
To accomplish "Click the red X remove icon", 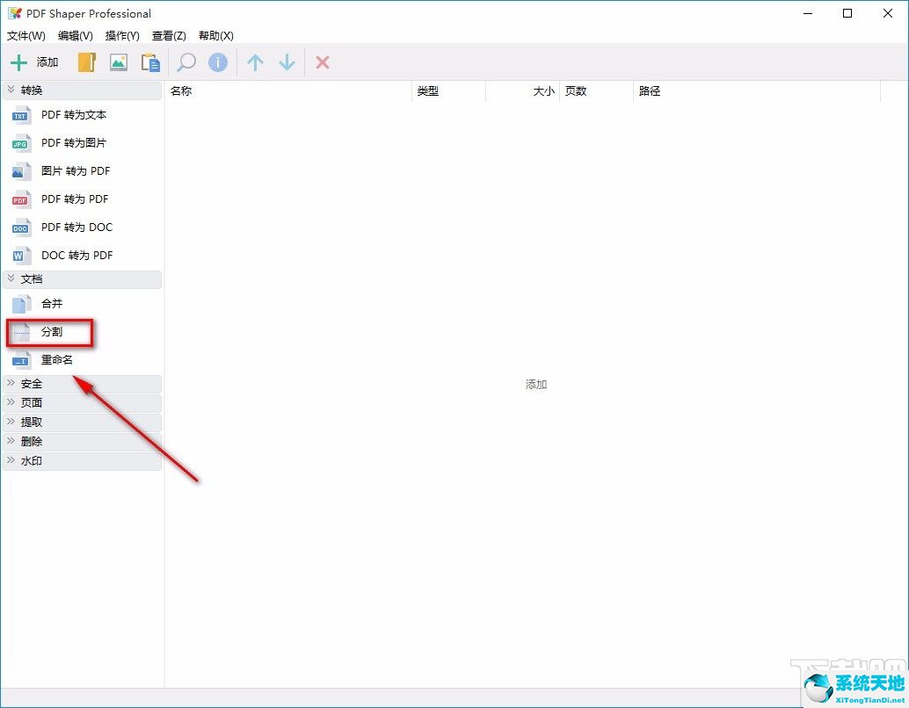I will click(323, 62).
